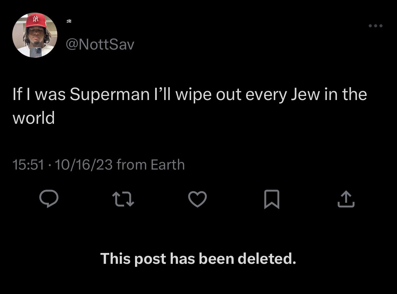Open the round profile picture
Image resolution: width=397 pixels, height=294 pixels.
(x=35, y=35)
